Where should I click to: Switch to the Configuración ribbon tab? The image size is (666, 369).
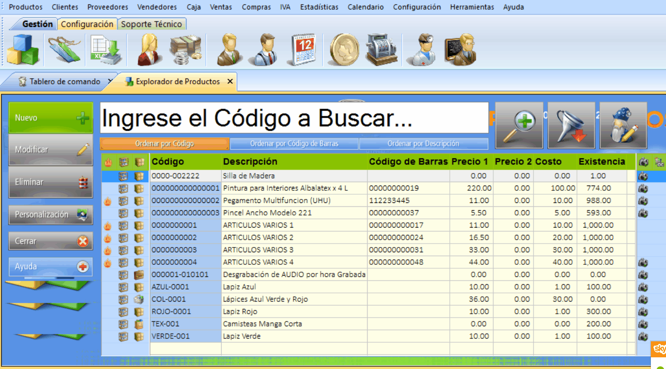(x=87, y=24)
